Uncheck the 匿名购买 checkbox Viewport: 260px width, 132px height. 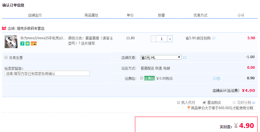coord(204,103)
